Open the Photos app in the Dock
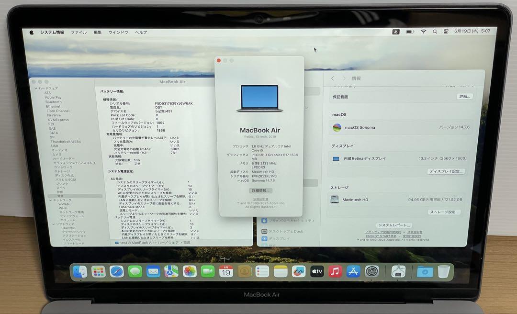The image size is (517, 314). (190, 271)
